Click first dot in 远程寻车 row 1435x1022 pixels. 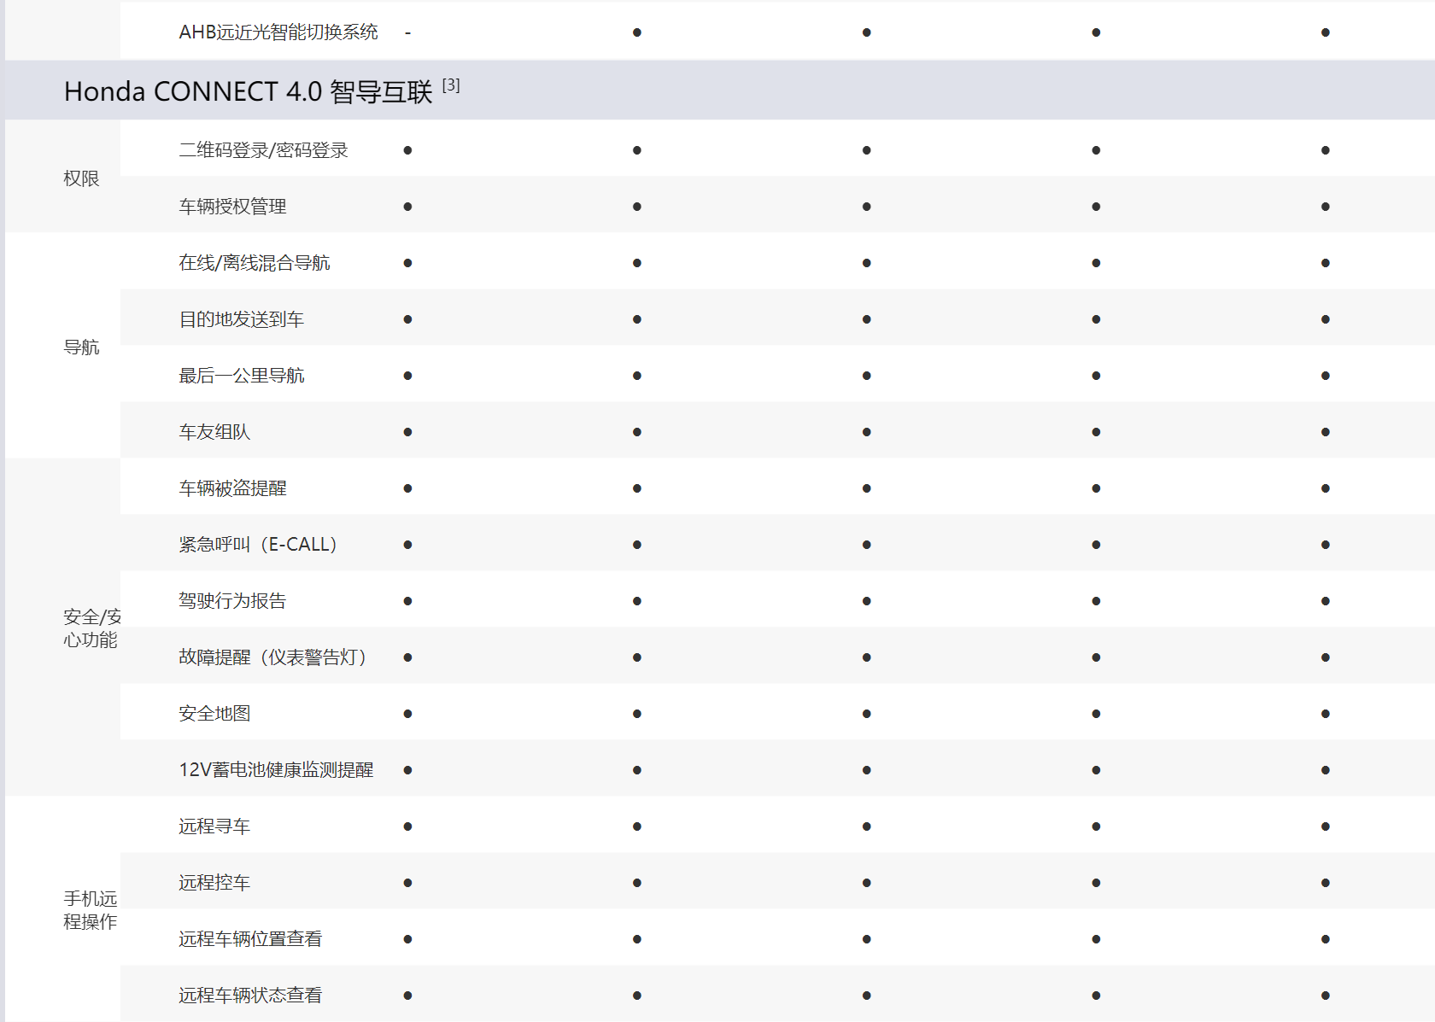[x=408, y=826]
